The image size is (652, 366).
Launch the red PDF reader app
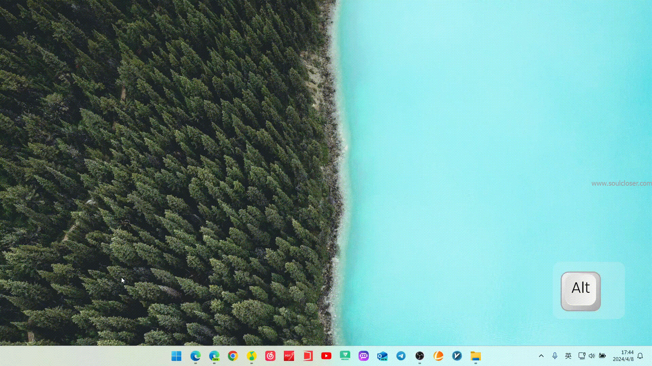pos(289,356)
